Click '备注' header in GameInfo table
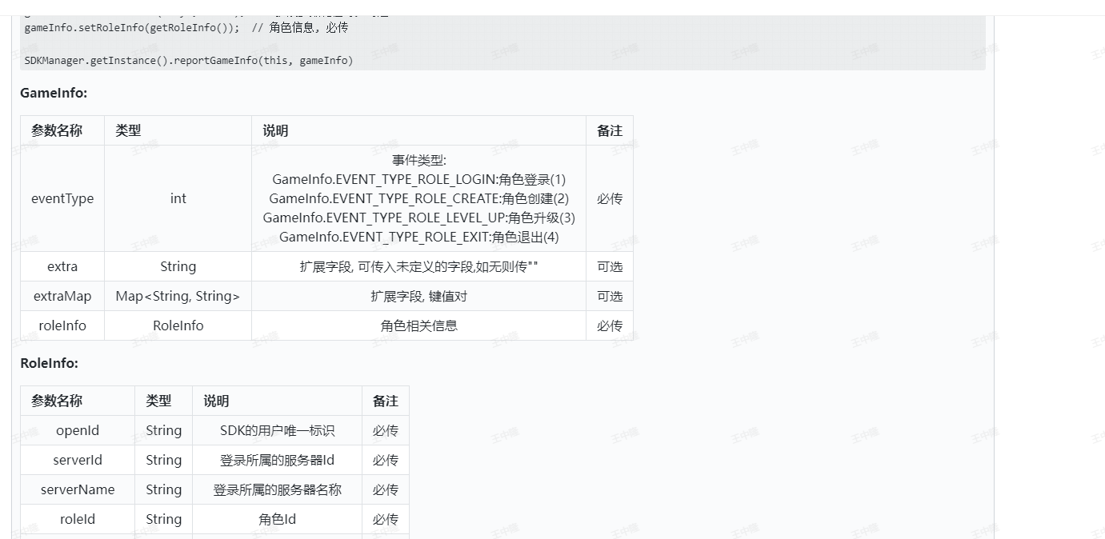The height and width of the screenshot is (539, 1105). [x=610, y=130]
